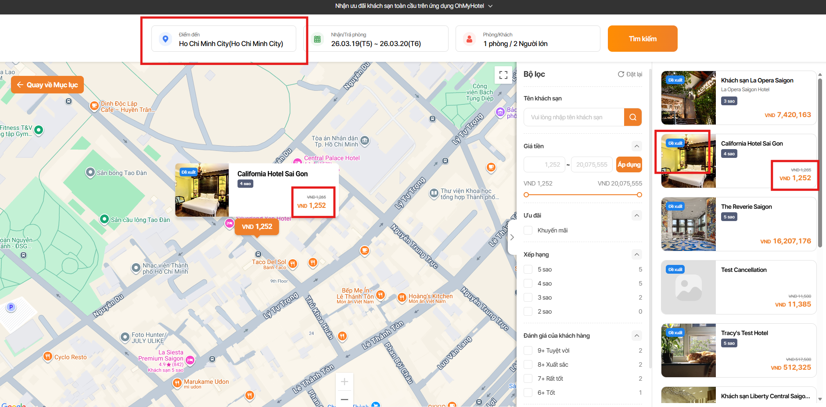Expand the OhMyHotel app promotion banner
826x407 pixels.
pos(491,6)
